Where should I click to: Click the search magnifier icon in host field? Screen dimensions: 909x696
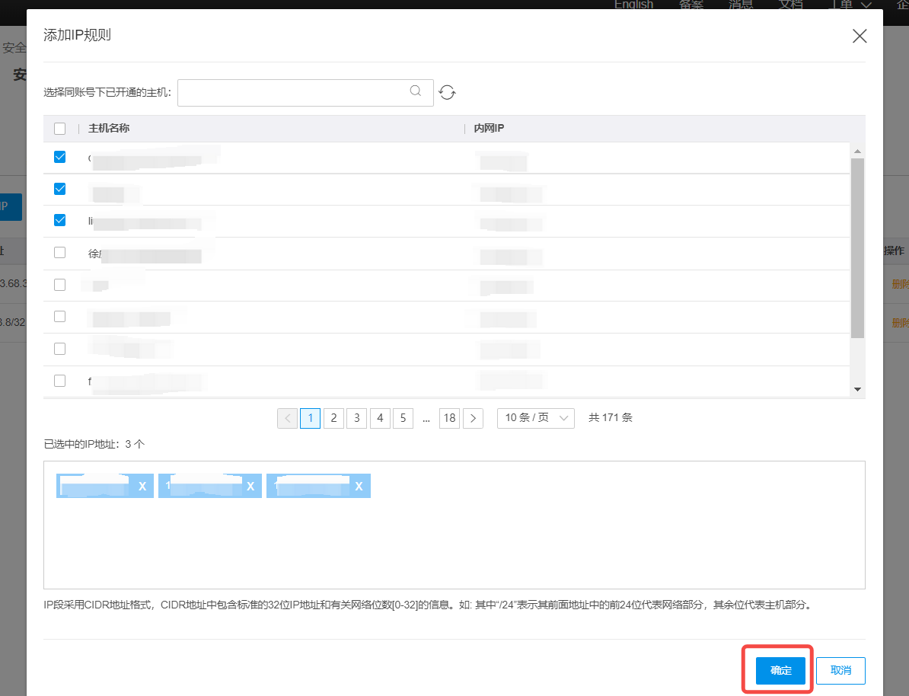tap(415, 91)
